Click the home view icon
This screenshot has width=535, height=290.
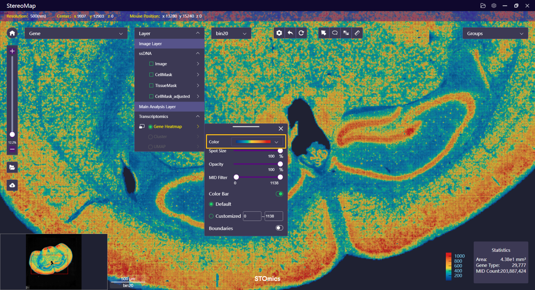click(x=12, y=33)
